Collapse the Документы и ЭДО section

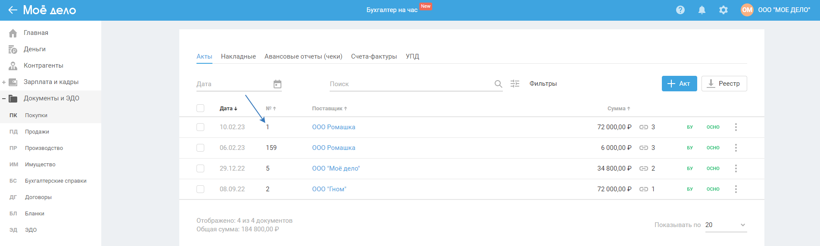click(x=4, y=99)
